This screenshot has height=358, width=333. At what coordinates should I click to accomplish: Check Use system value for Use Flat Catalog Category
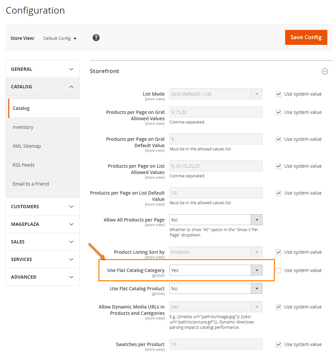278,270
